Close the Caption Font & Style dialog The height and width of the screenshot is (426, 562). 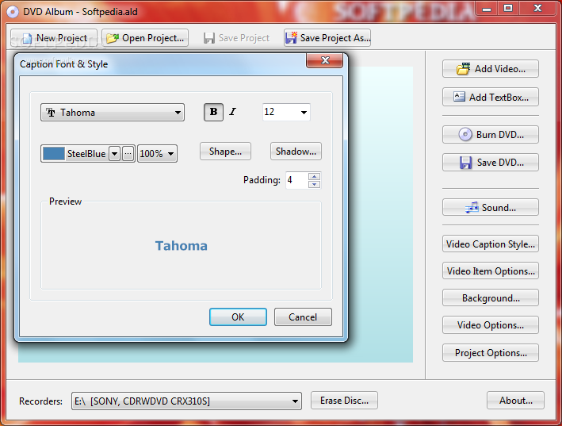tap(325, 60)
